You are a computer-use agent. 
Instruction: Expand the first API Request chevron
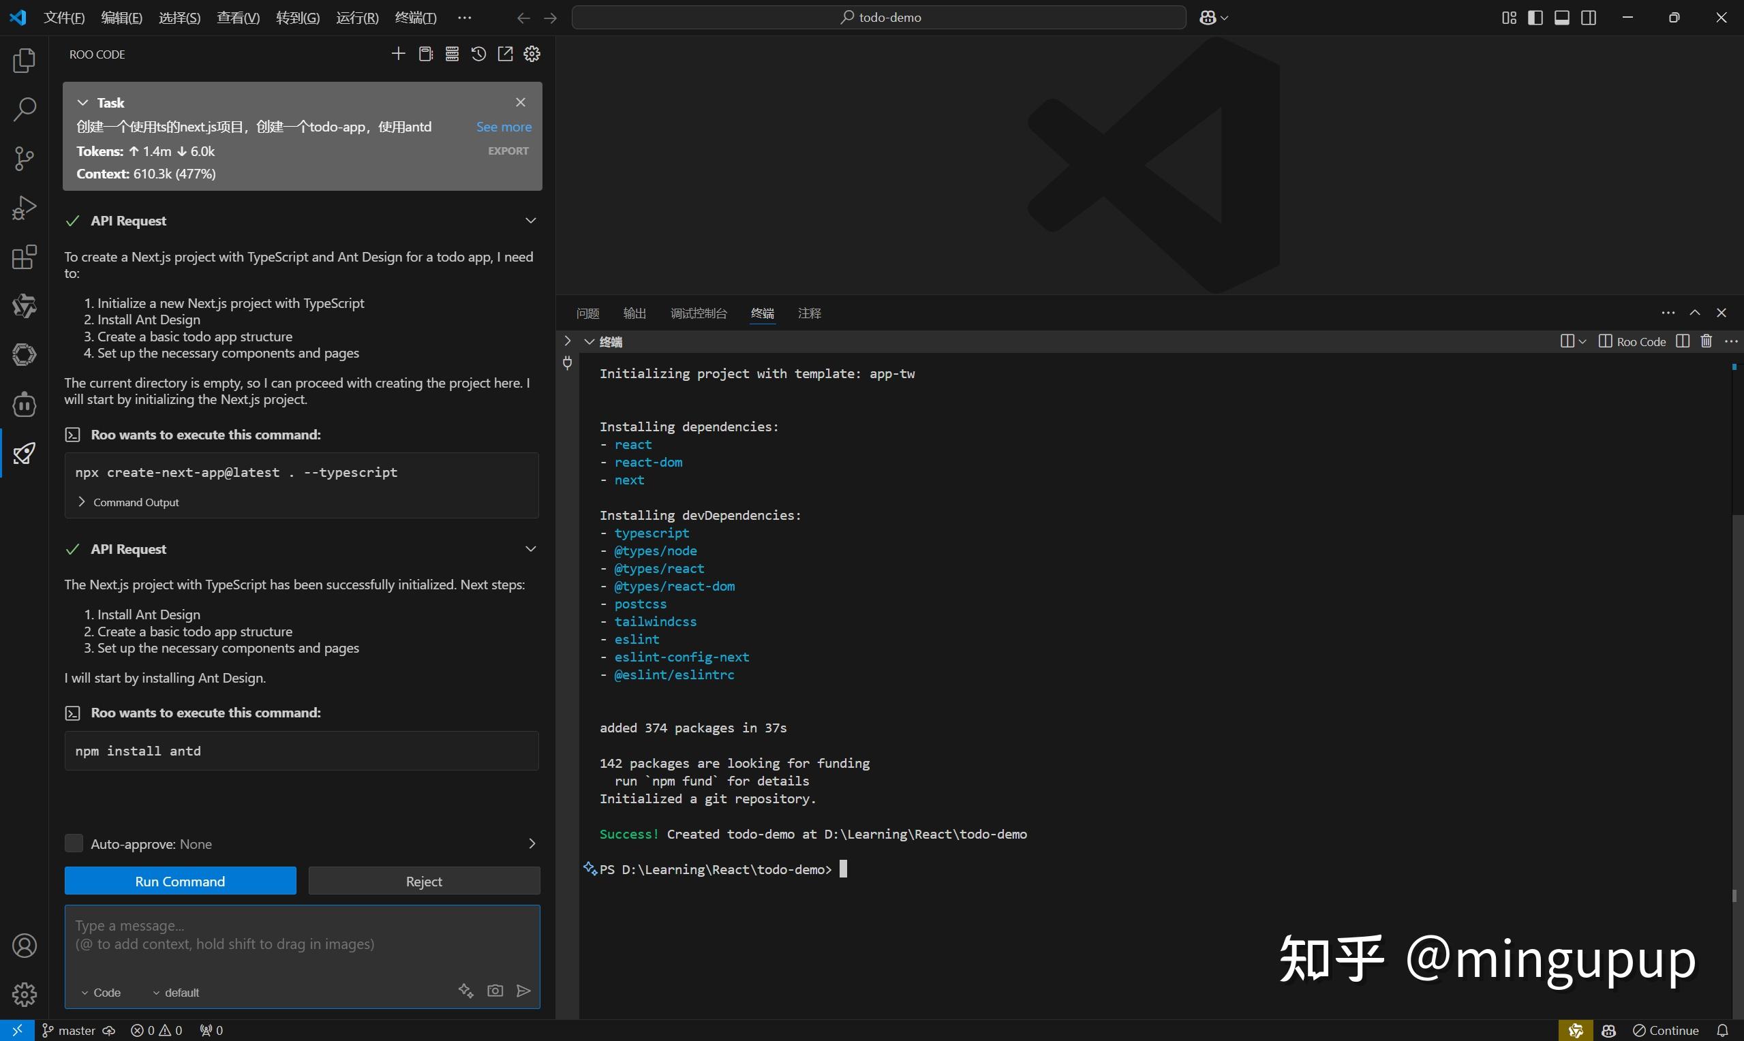click(530, 220)
